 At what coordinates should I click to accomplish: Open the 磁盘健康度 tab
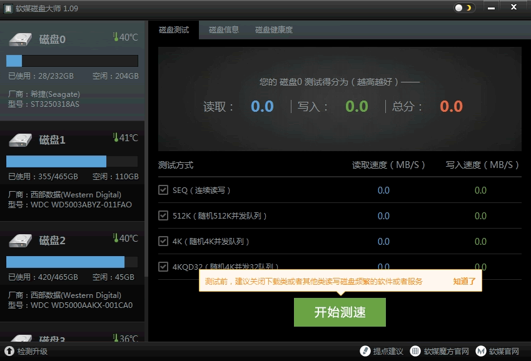click(x=273, y=29)
